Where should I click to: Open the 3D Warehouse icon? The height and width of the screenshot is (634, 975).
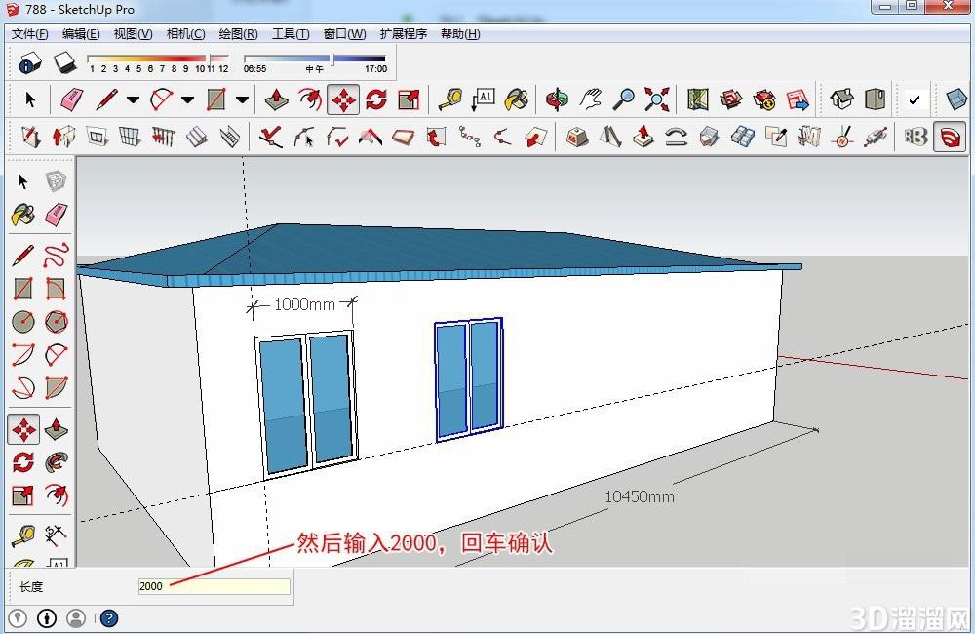[731, 99]
